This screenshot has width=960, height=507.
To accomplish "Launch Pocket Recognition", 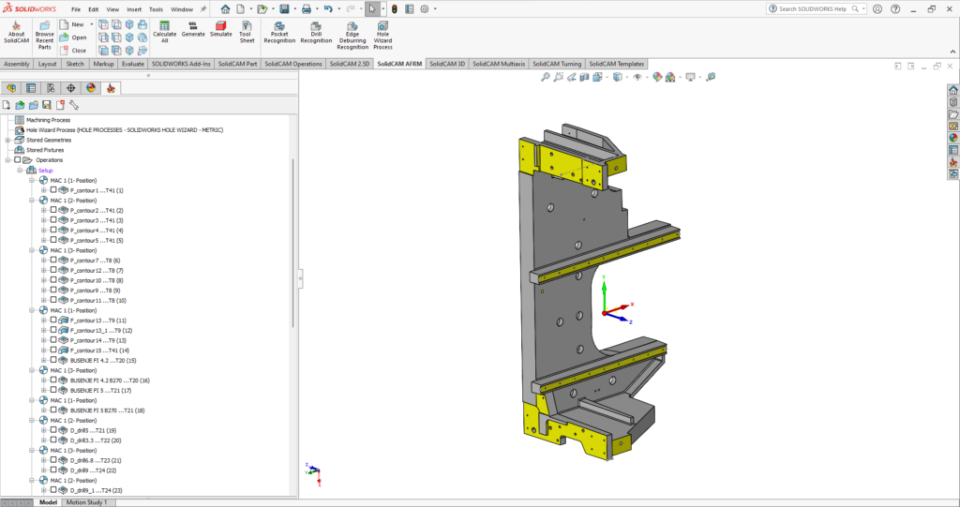I will click(x=279, y=33).
